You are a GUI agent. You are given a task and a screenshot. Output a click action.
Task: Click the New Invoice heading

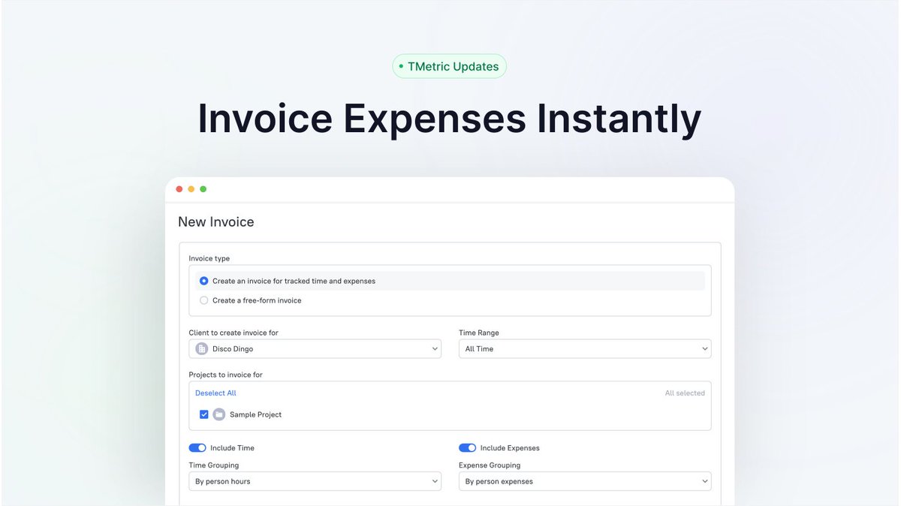216,222
